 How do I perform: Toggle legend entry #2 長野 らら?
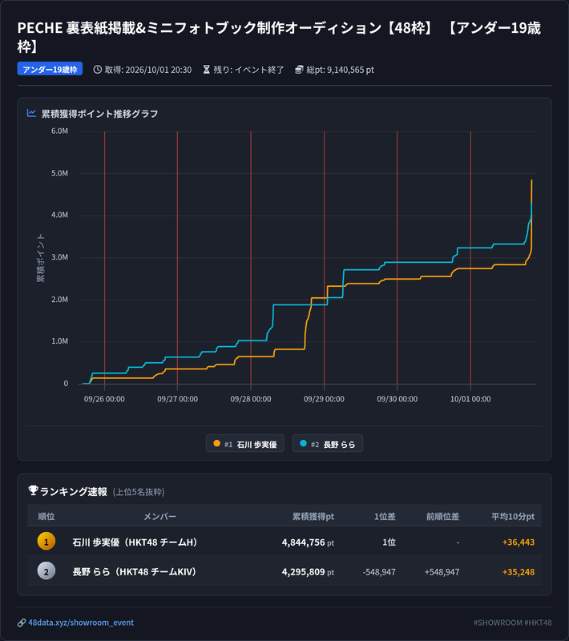(328, 444)
